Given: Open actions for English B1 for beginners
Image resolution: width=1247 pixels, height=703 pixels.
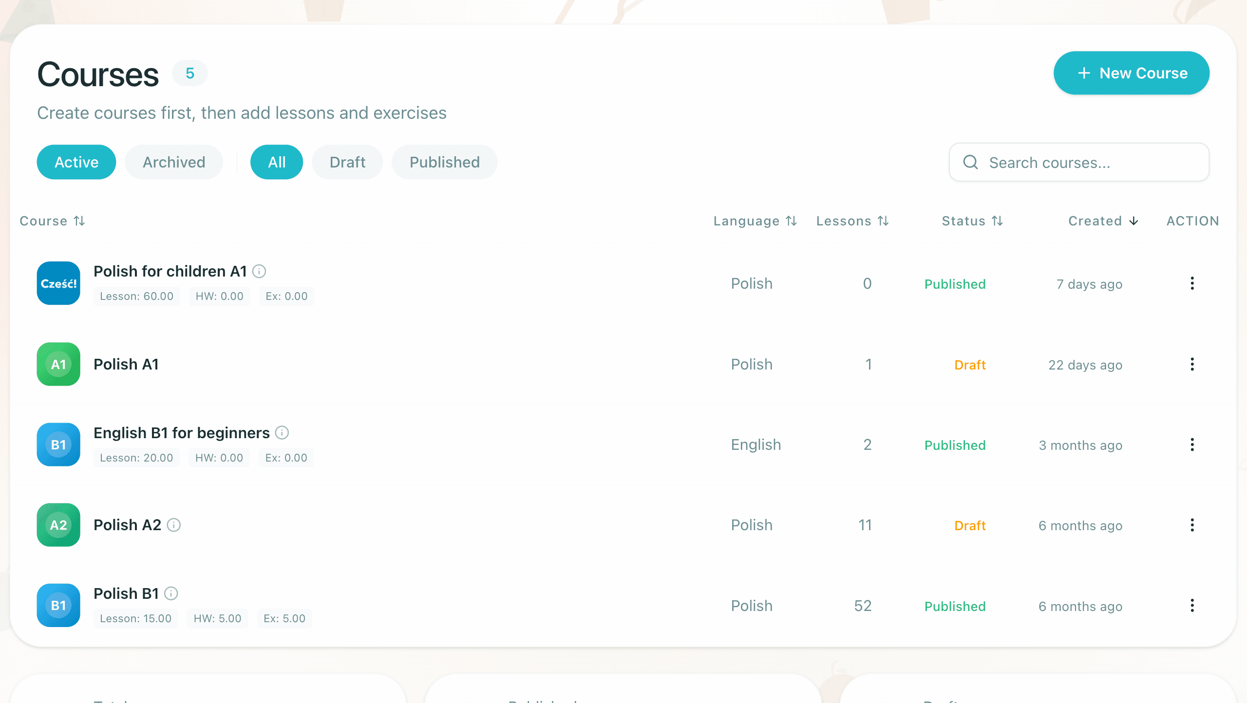Looking at the screenshot, I should pyautogui.click(x=1192, y=444).
